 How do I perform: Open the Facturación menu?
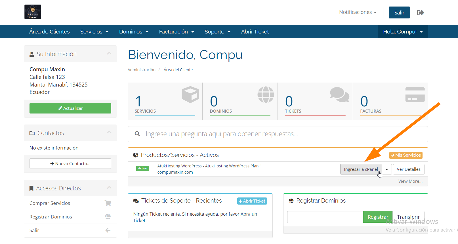[176, 32]
